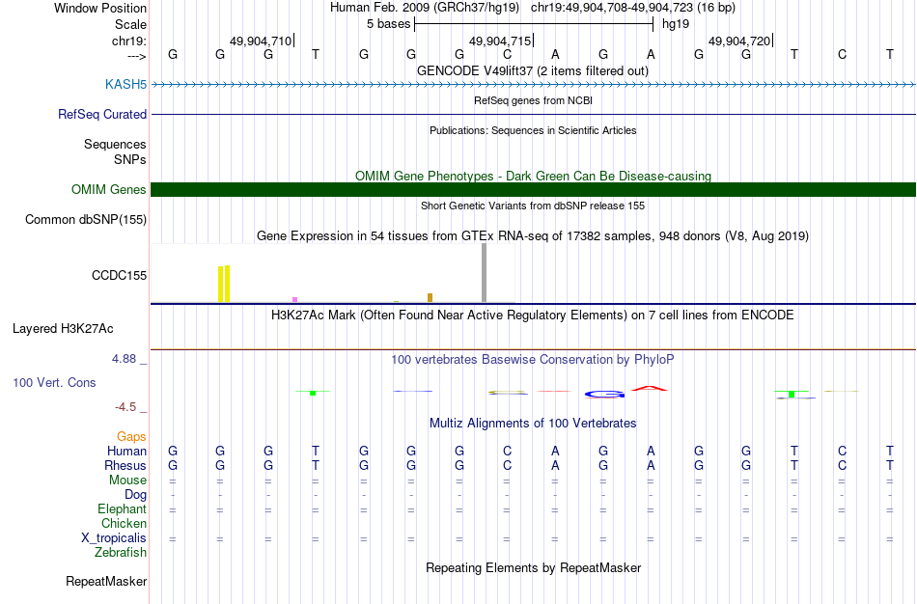Click Short Genetic Variants dbSNP 155 title

click(533, 206)
